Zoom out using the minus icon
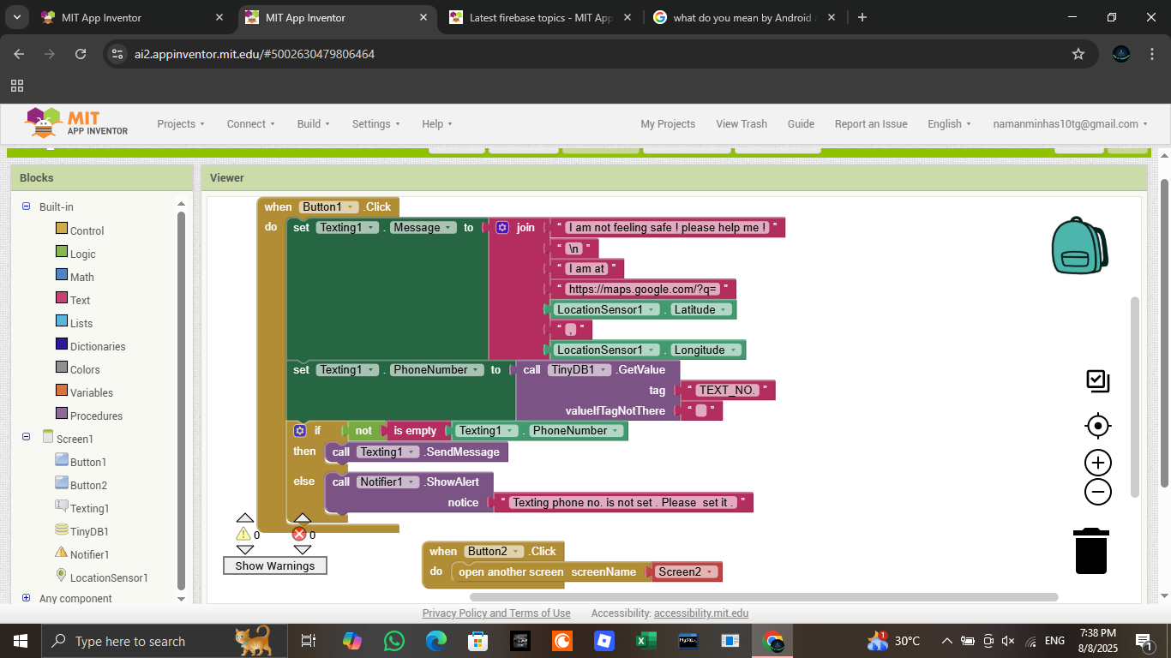The width and height of the screenshot is (1171, 658). pyautogui.click(x=1097, y=492)
